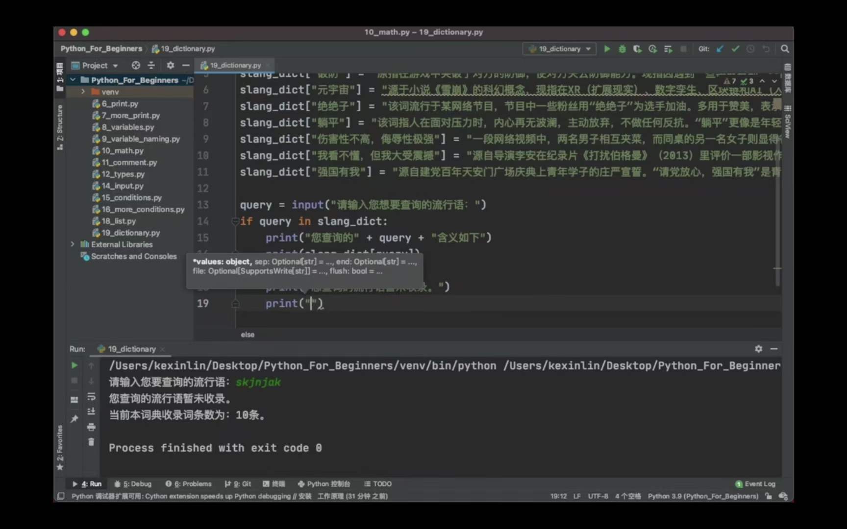Click the lock icon in the status bar
This screenshot has height=529, width=847.
coord(769,496)
